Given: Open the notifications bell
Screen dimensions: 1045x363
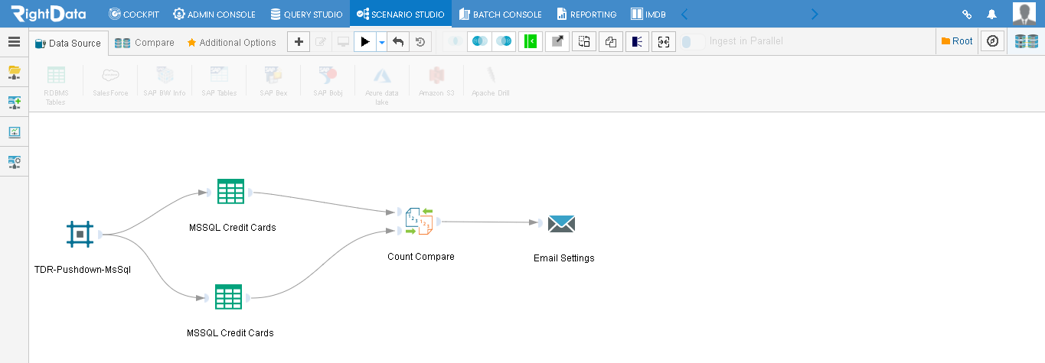Looking at the screenshot, I should 991,14.
